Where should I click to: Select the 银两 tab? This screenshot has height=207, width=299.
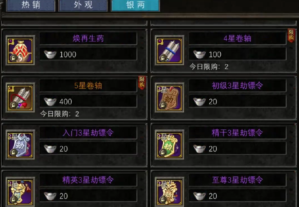135,5
